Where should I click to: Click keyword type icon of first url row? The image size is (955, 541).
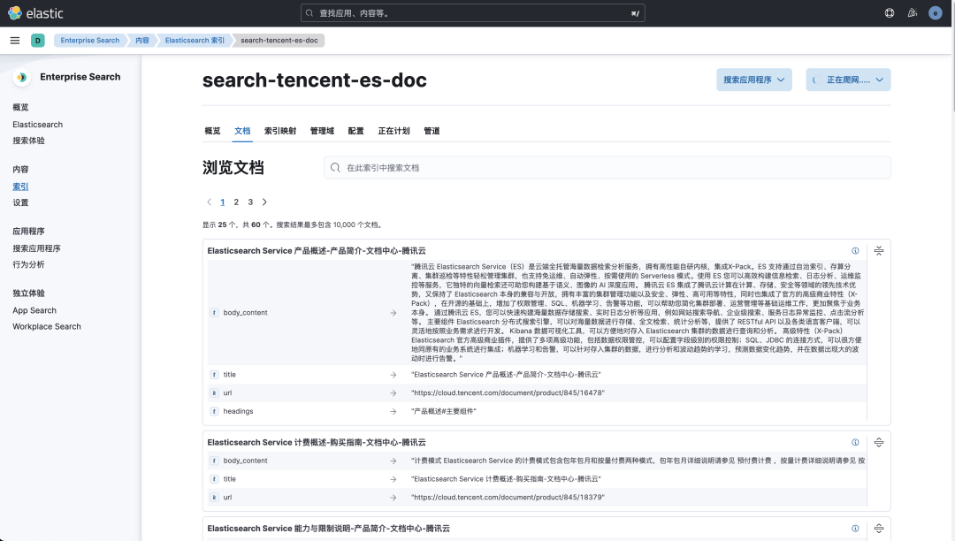[x=214, y=393]
